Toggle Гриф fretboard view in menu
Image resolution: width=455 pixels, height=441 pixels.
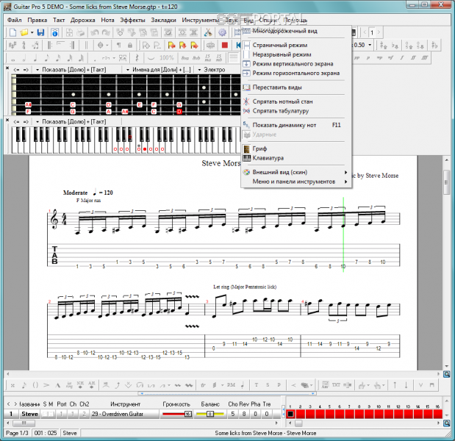point(259,148)
